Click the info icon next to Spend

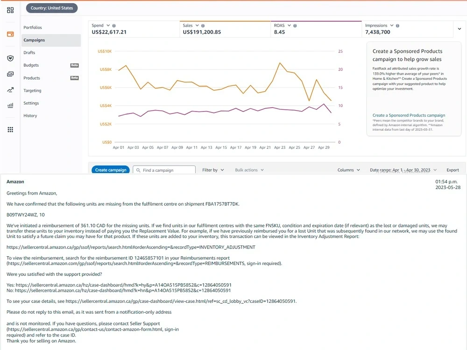(114, 26)
